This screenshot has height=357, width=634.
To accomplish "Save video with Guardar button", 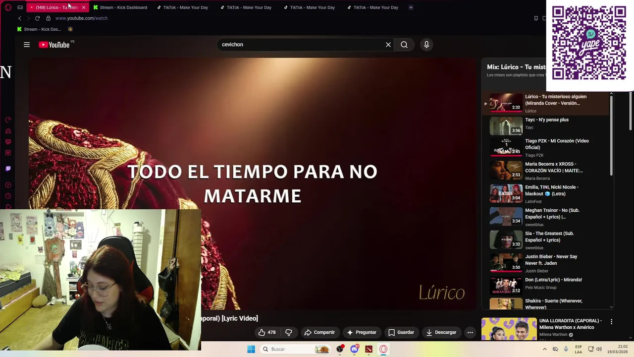I will [x=401, y=332].
